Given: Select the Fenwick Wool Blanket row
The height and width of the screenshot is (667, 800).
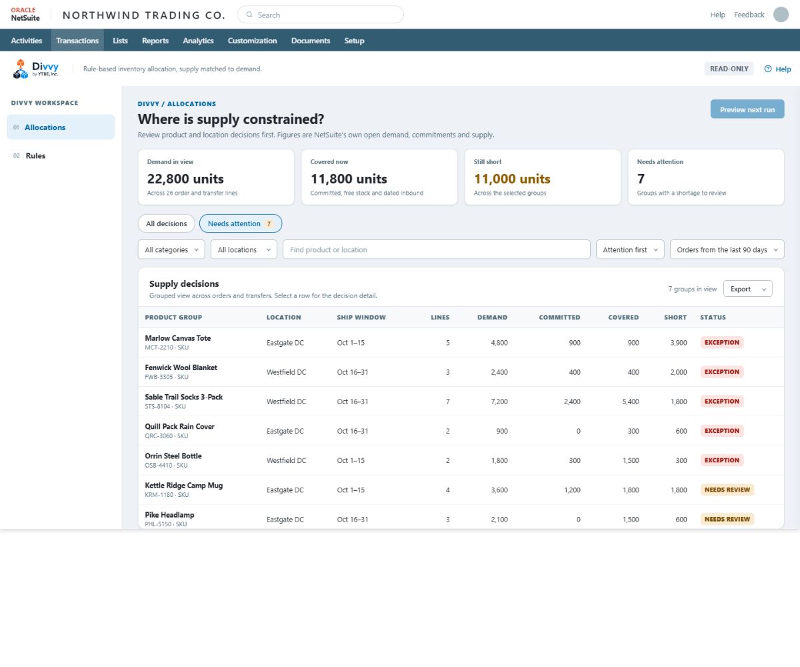Looking at the screenshot, I should coord(461,372).
